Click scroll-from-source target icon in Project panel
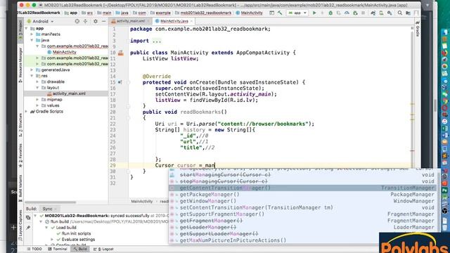This screenshot has width=450, height=253. coord(77,21)
